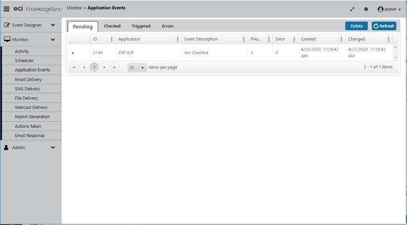Go to previous page of results

[84, 68]
